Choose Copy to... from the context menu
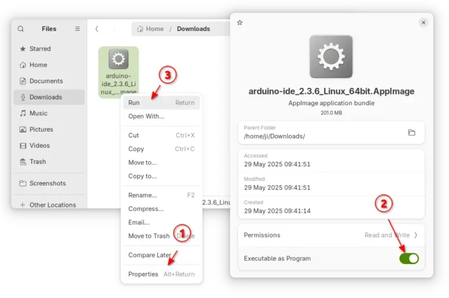The height and width of the screenshot is (298, 449). [162, 176]
